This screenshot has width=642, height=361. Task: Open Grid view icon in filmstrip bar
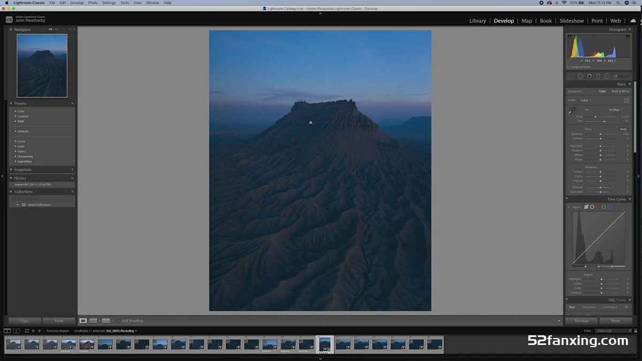[27, 331]
